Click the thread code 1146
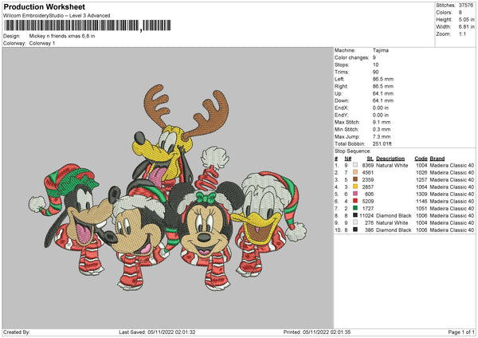The height and width of the screenshot is (338, 478). [x=421, y=202]
